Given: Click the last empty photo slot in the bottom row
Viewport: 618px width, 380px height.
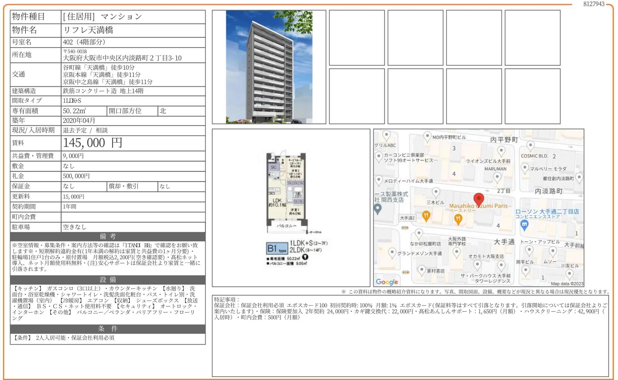Looking at the screenshot, I should (532, 96).
